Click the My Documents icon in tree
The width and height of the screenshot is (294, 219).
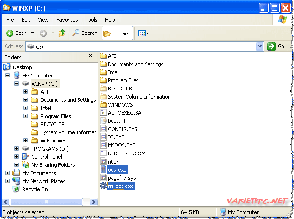[16, 173]
